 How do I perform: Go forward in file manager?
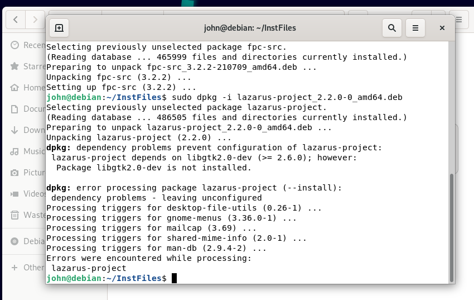(35, 20)
